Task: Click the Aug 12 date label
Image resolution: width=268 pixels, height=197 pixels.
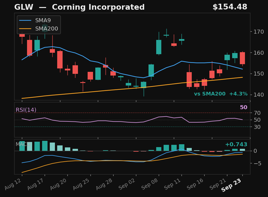Action: (x=13, y=184)
